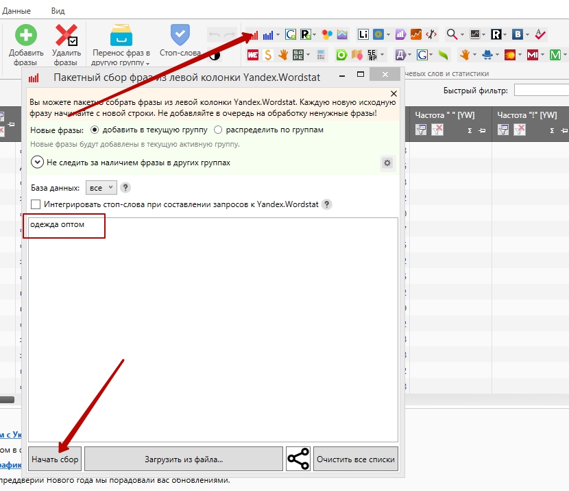
Task: Click the spell check A checkmark icon
Action: click(x=540, y=34)
